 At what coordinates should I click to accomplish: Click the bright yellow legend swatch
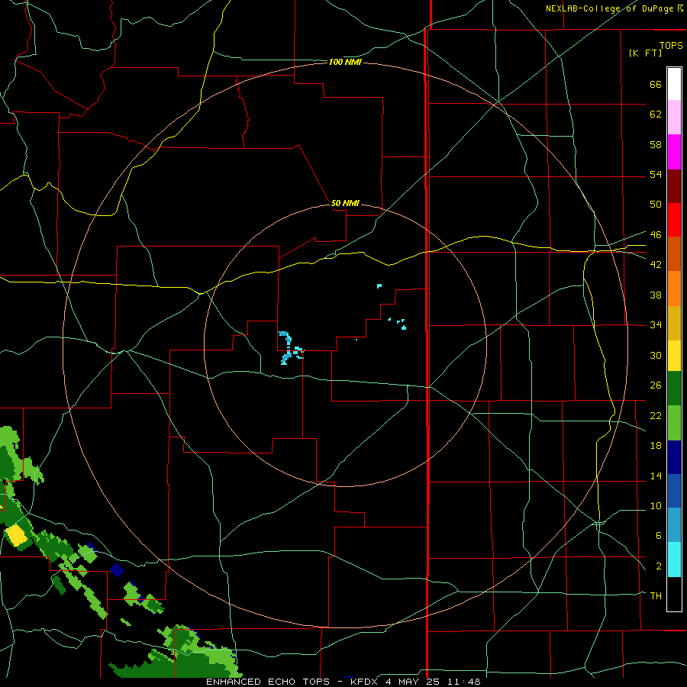(x=674, y=355)
